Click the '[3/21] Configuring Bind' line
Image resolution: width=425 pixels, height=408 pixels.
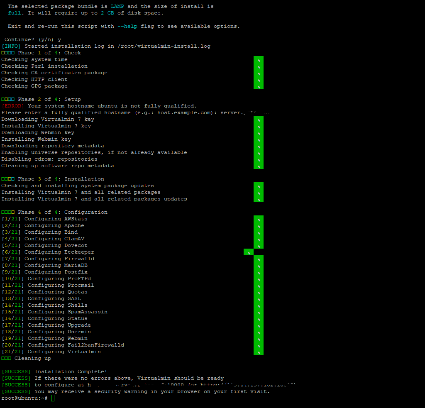(x=39, y=232)
